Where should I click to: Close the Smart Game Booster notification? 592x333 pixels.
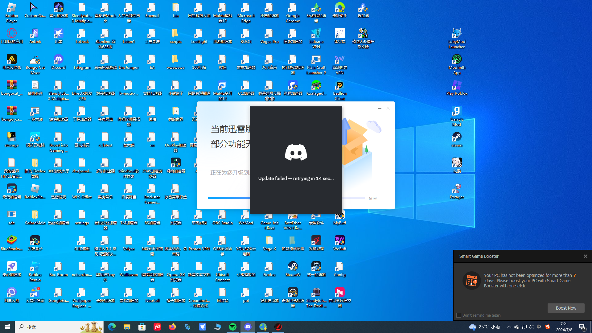(585, 256)
